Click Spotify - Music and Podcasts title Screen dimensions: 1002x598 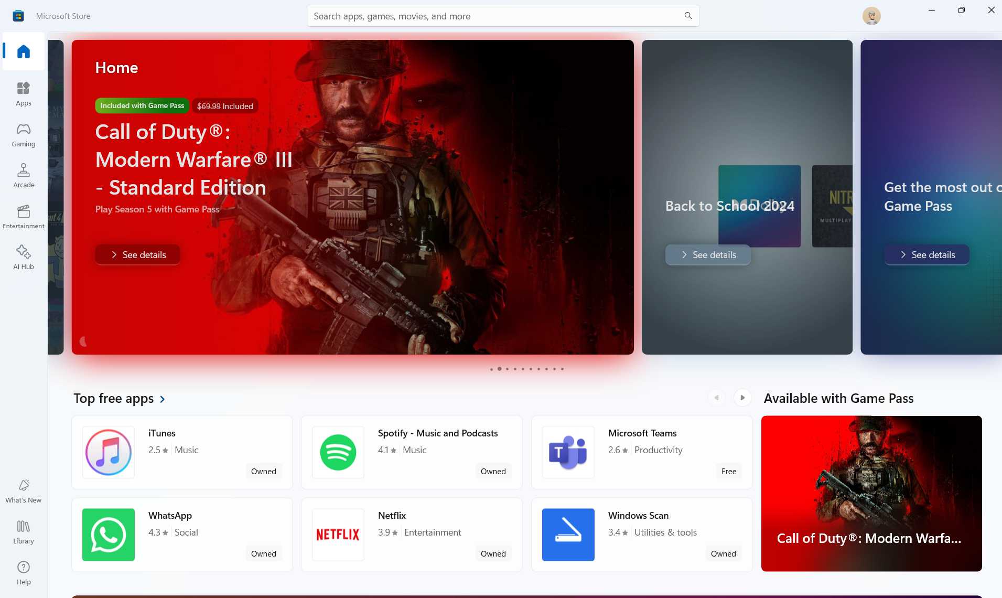(x=438, y=433)
